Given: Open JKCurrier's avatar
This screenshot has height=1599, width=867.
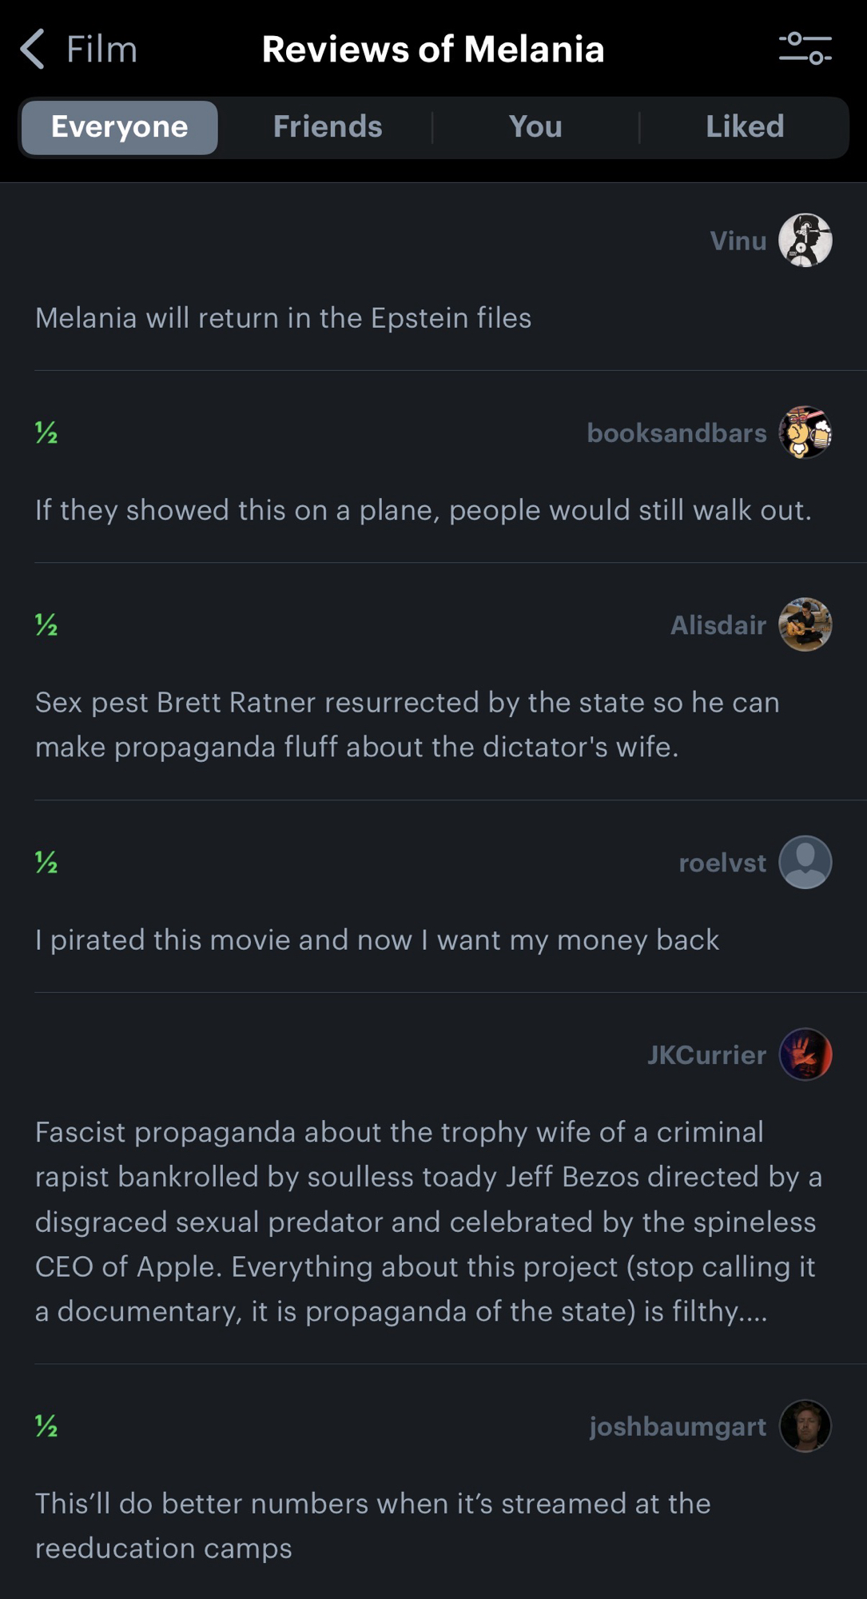Looking at the screenshot, I should [x=805, y=1055].
